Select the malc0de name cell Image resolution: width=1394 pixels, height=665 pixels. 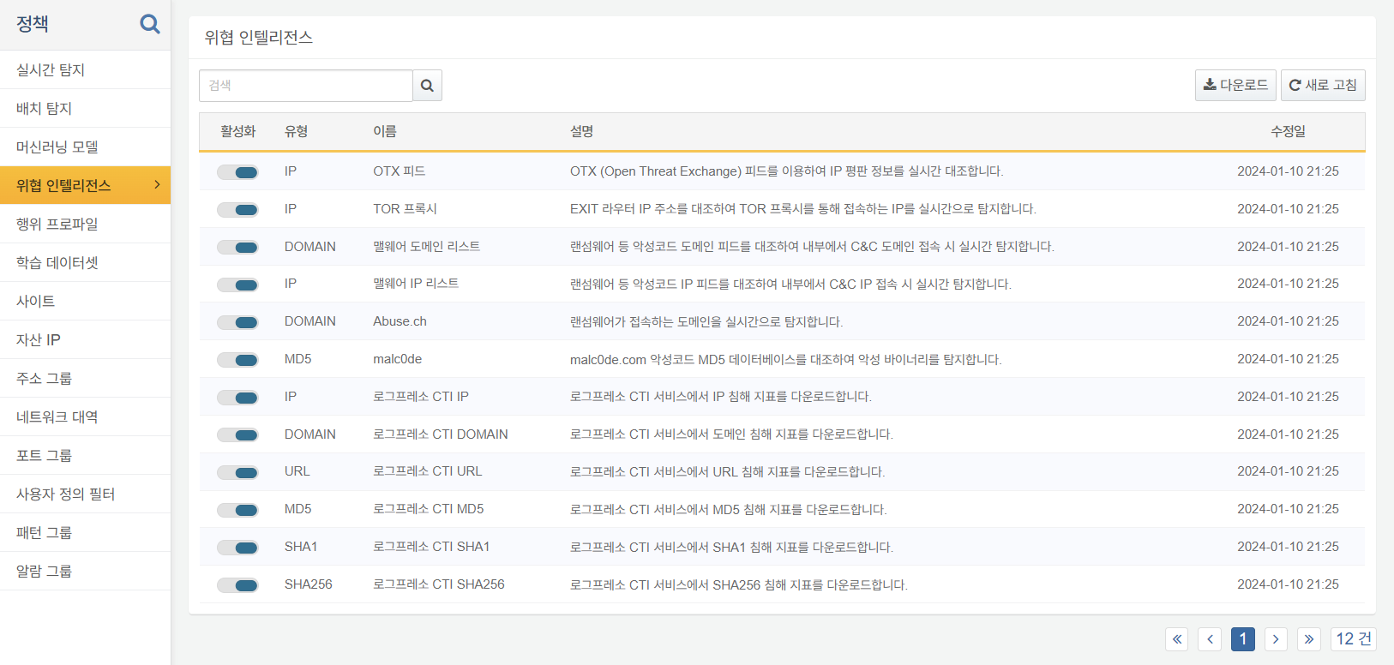pos(398,359)
